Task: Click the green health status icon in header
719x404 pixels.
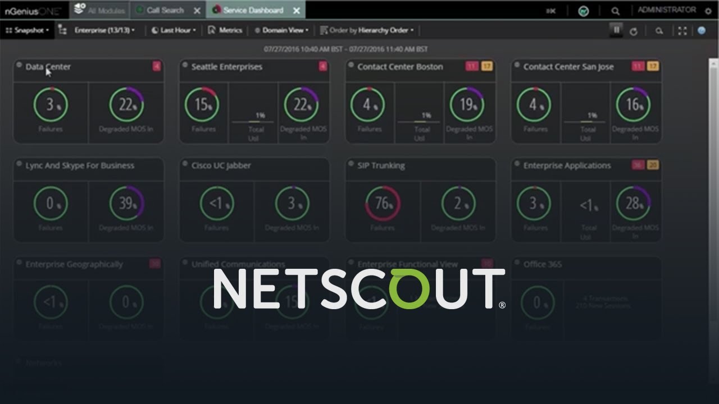Action: tap(583, 11)
